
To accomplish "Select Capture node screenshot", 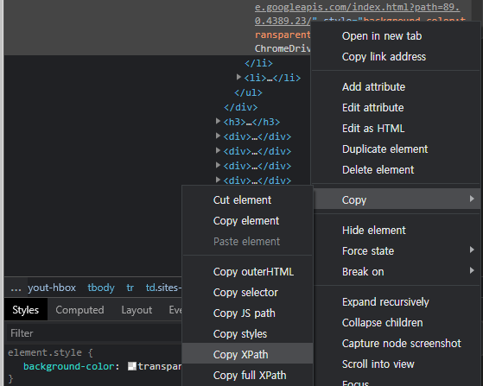I will (x=402, y=343).
